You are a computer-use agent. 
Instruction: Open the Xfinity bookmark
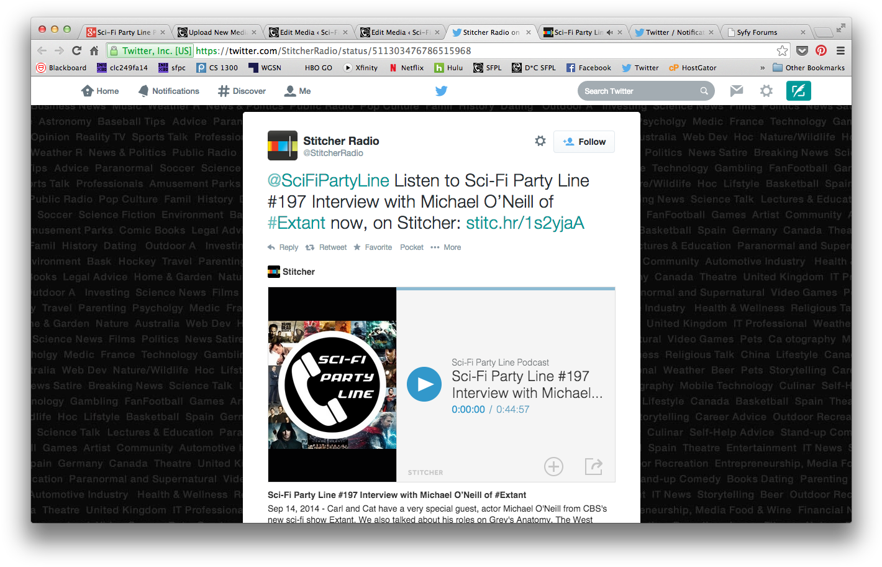point(360,68)
